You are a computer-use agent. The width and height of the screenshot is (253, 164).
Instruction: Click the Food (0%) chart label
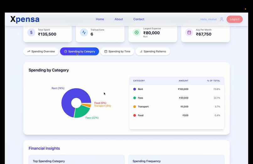coord(100,103)
